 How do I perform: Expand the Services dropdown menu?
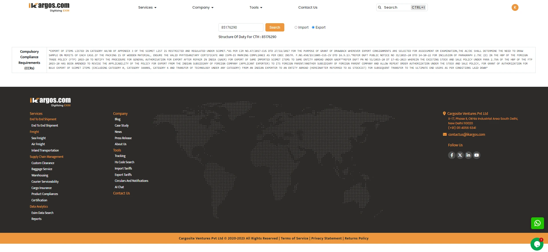(147, 7)
